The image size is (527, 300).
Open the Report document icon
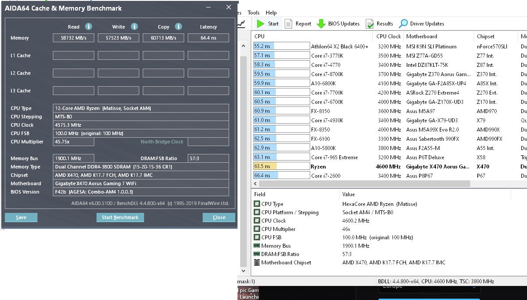(288, 23)
